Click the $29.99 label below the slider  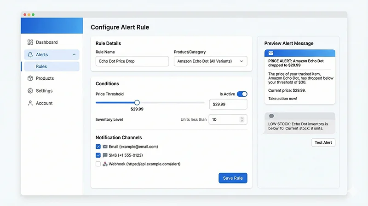coord(137,109)
